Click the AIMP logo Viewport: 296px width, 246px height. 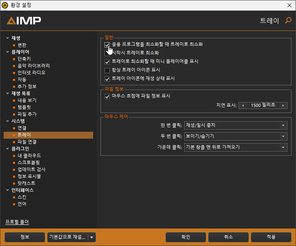(x=24, y=21)
